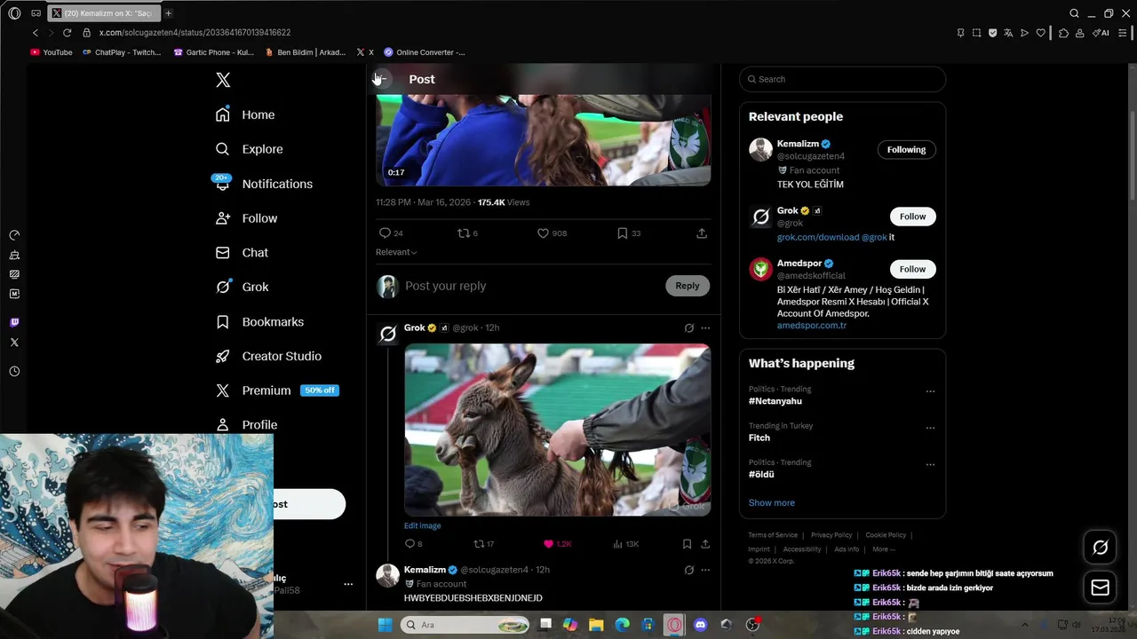Image resolution: width=1137 pixels, height=639 pixels.
Task: Open YouTube bookmark
Action: point(52,52)
